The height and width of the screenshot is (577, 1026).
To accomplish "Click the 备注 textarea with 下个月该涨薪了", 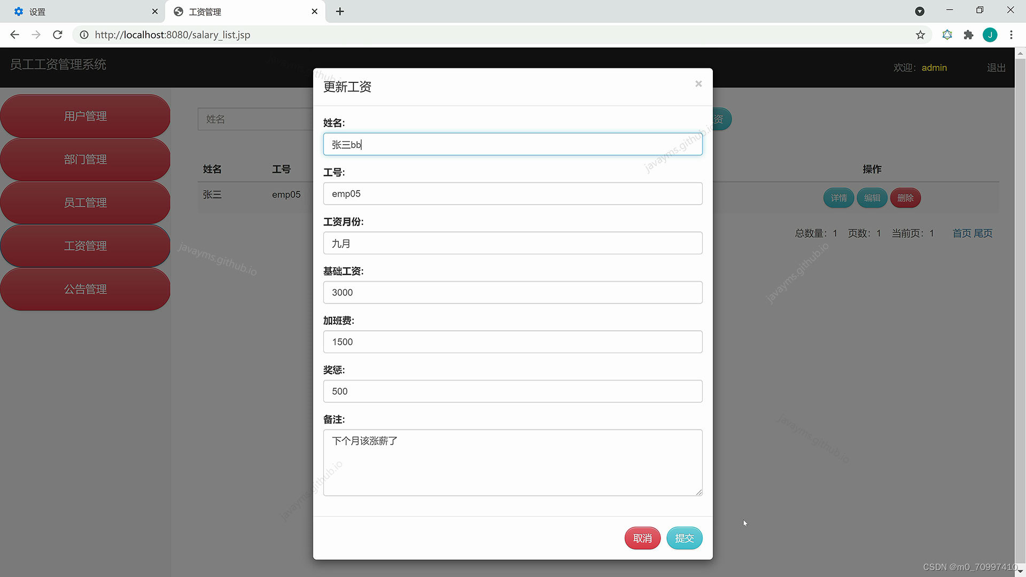I will [512, 463].
